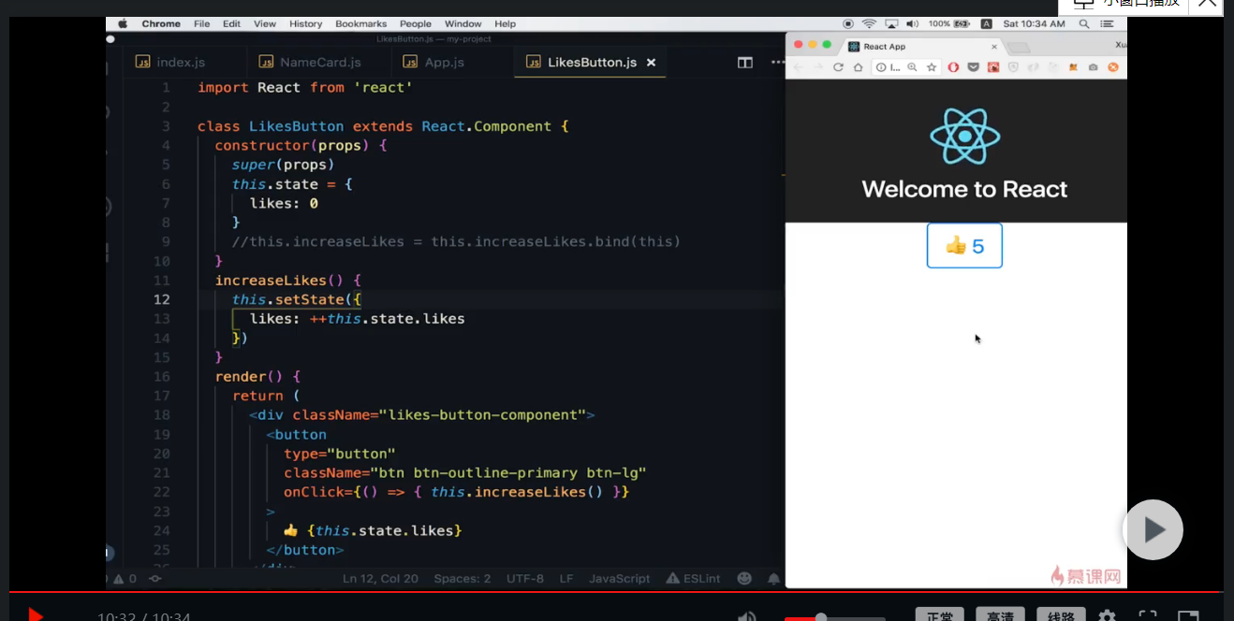
Task: Toggle picture-in-picture playback mode
Action: (1188, 617)
